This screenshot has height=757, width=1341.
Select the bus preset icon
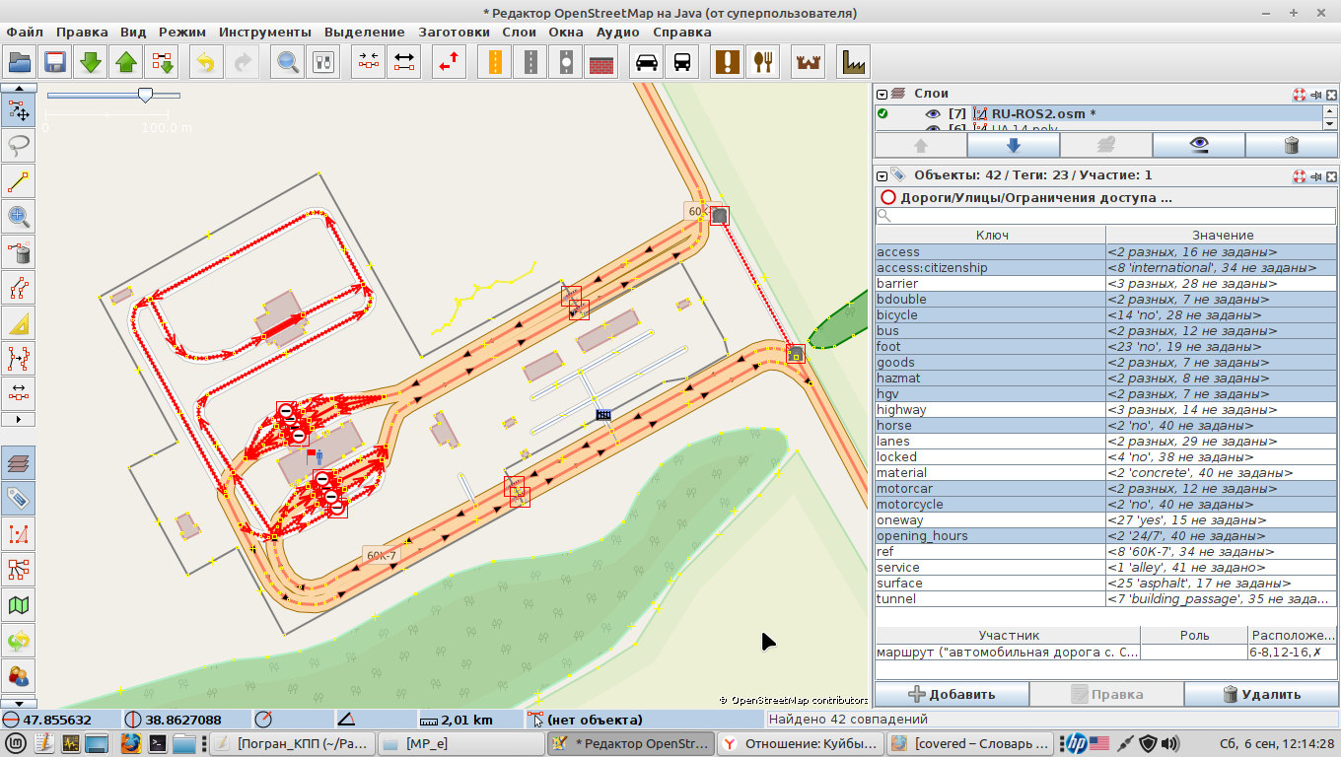click(x=681, y=62)
